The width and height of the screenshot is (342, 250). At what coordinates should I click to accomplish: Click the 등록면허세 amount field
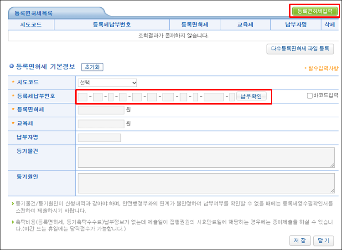101,110
